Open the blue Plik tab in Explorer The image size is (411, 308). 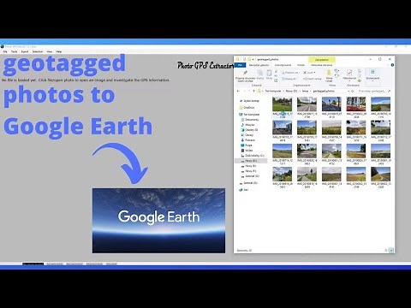(240, 65)
